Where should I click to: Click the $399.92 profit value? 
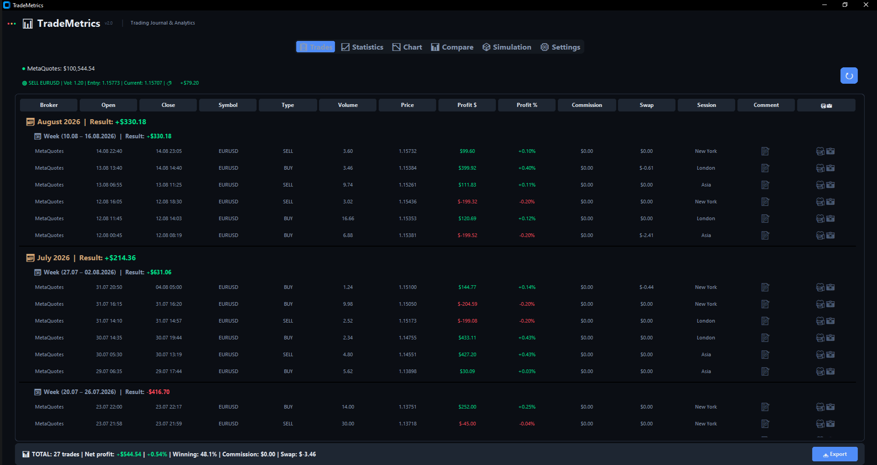[467, 168]
